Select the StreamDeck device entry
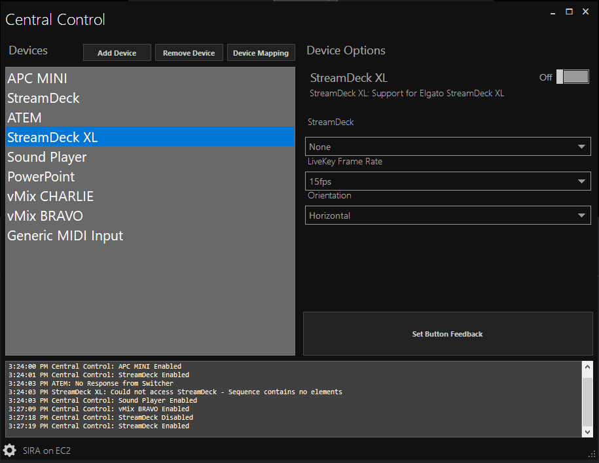599x463 pixels. pos(151,98)
